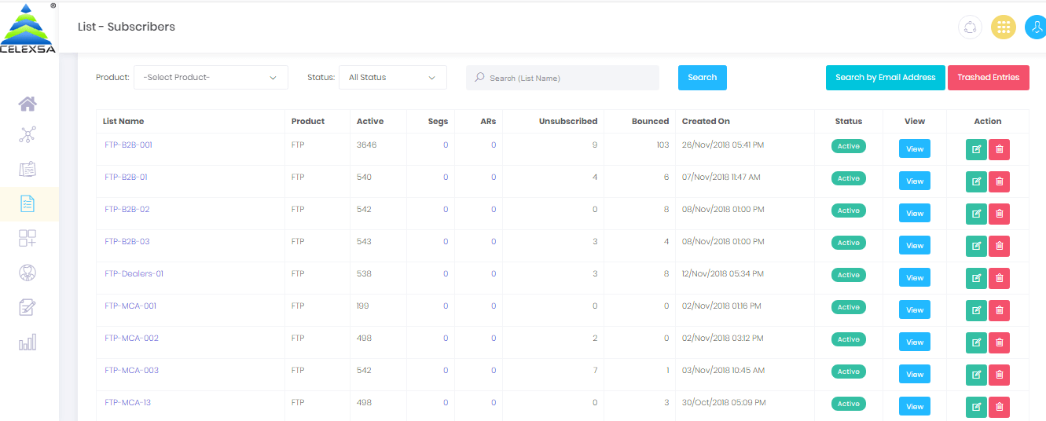
Task: View the FTP-B2B-03 list
Action: pos(914,246)
